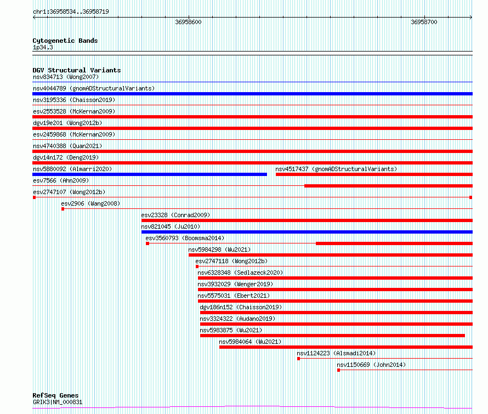Viewport: 488px width, 414px height.
Task: Click the nsv5983875 (Wu2021) label
Action: [x=231, y=330]
